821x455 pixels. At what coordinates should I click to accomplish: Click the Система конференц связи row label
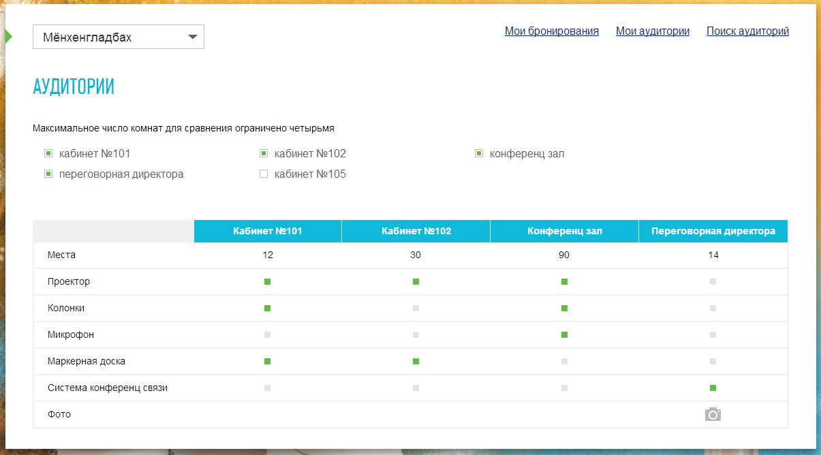point(108,388)
